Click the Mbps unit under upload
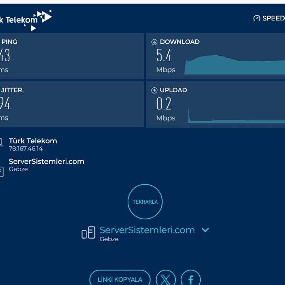 [x=166, y=118]
